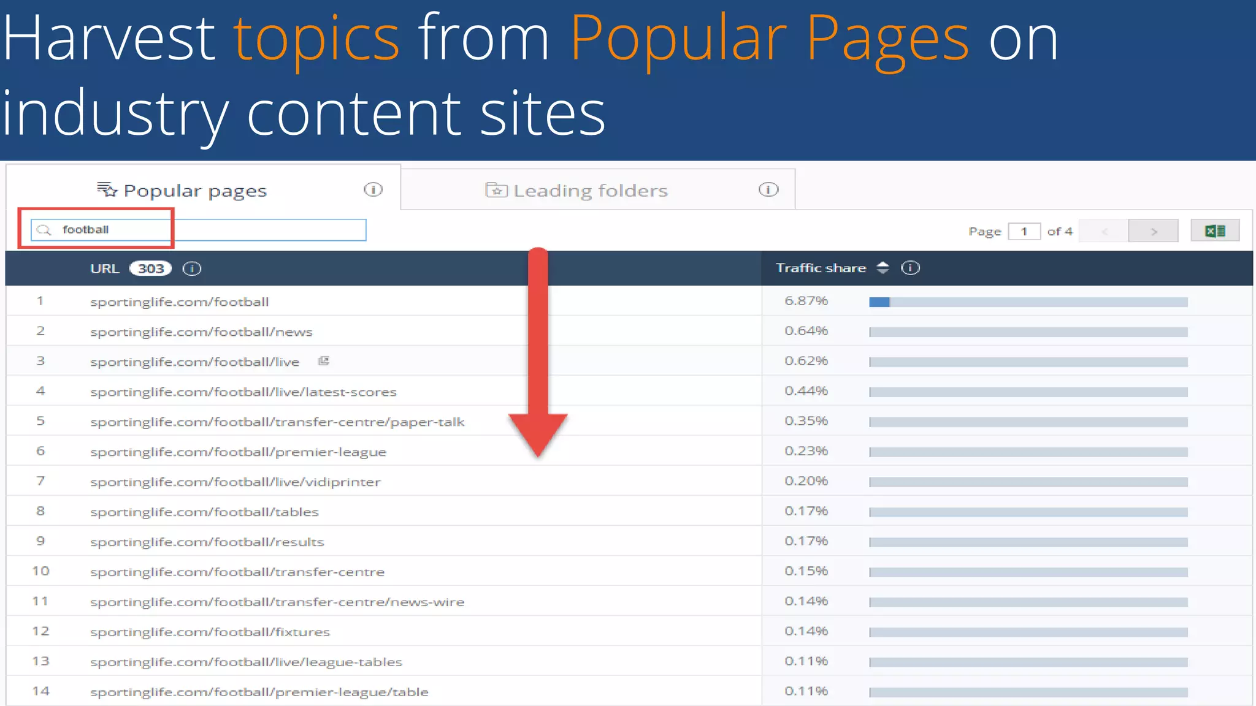
Task: Click the URL column header
Action: (104, 268)
